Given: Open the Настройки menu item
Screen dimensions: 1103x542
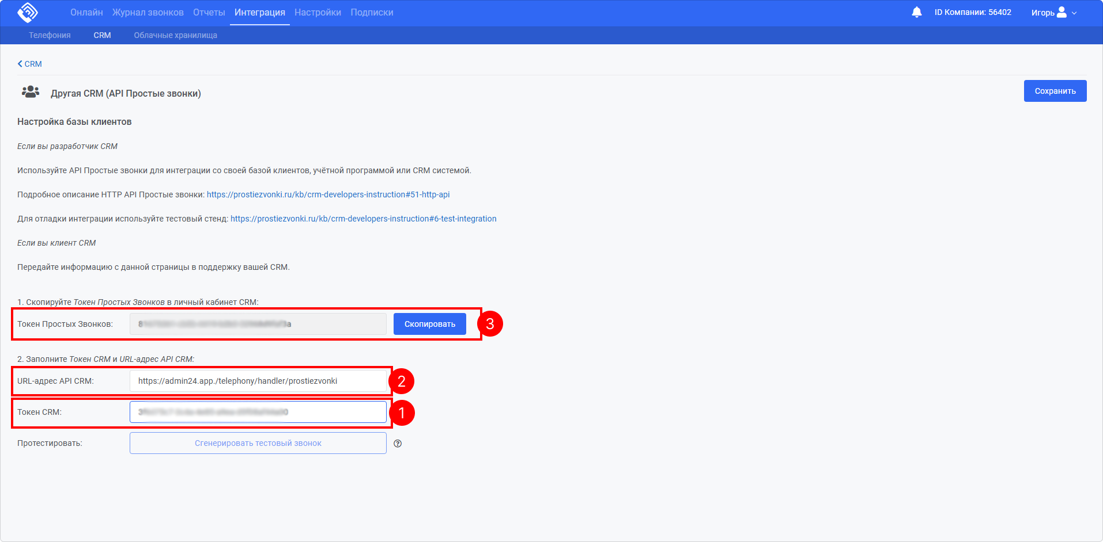Looking at the screenshot, I should (318, 12).
